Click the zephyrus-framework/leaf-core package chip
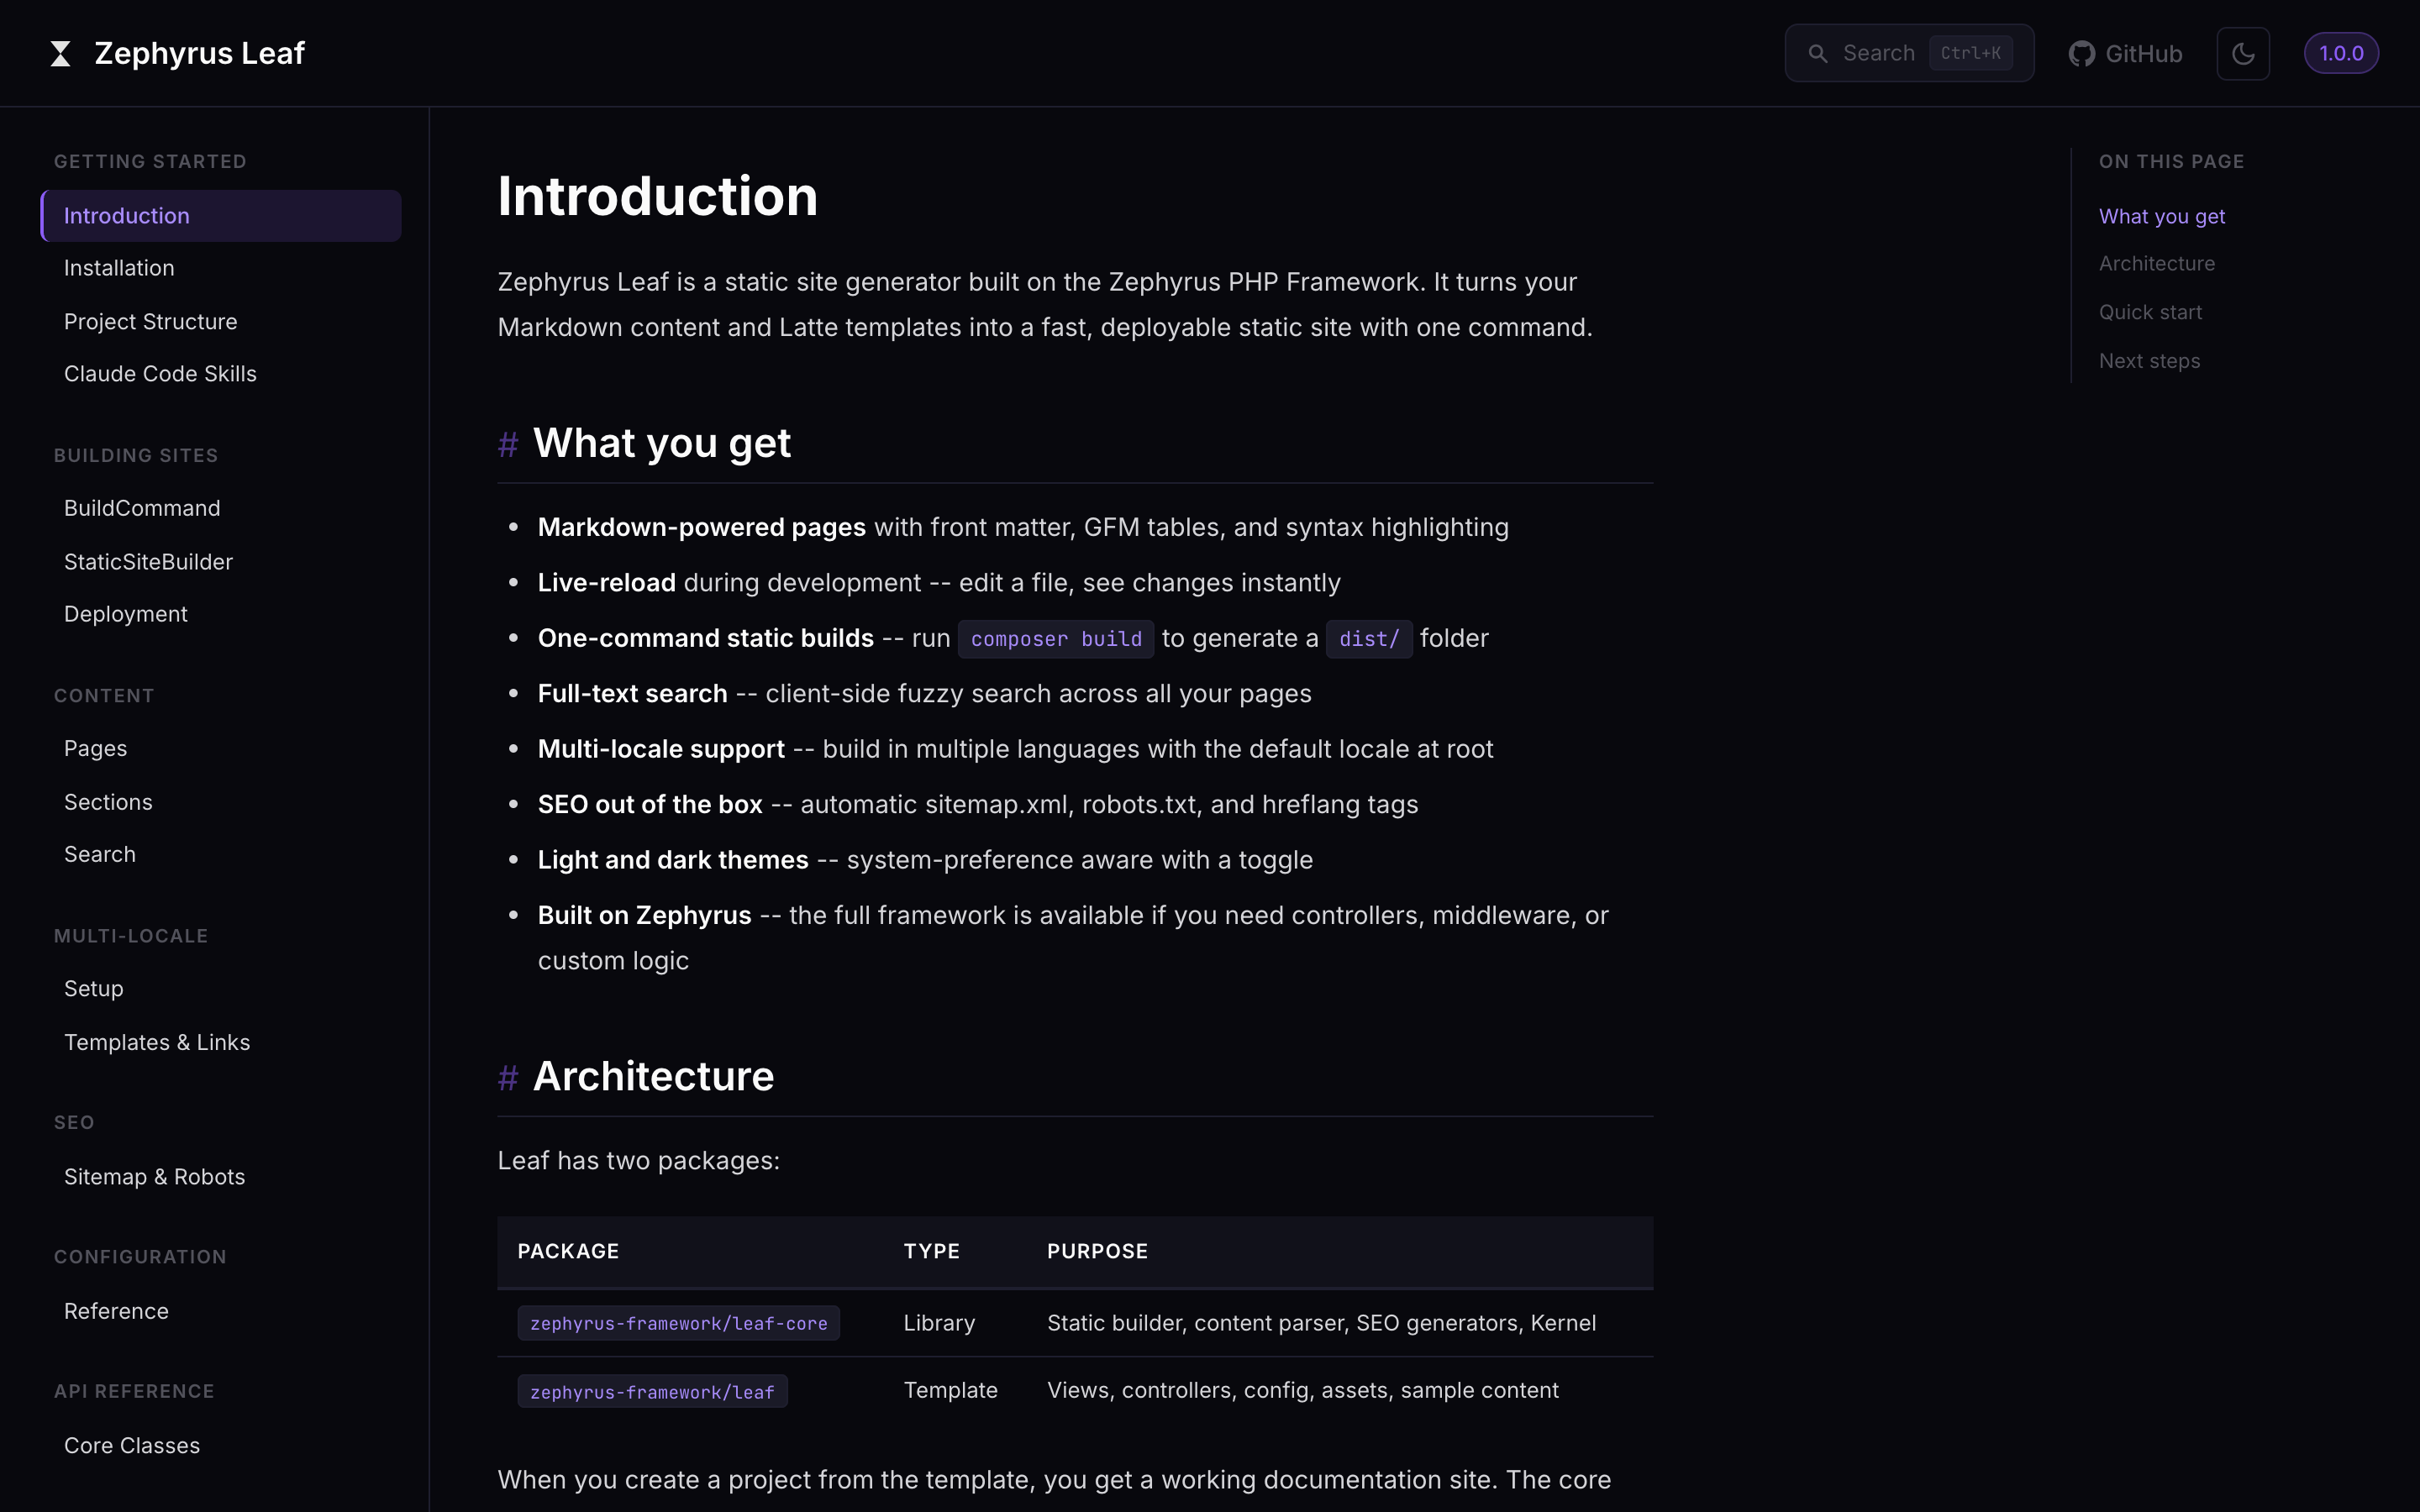 point(678,1322)
